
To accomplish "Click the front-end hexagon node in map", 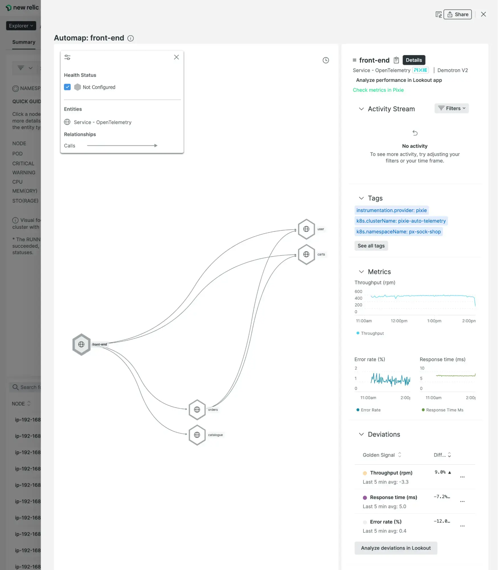I will click(81, 344).
